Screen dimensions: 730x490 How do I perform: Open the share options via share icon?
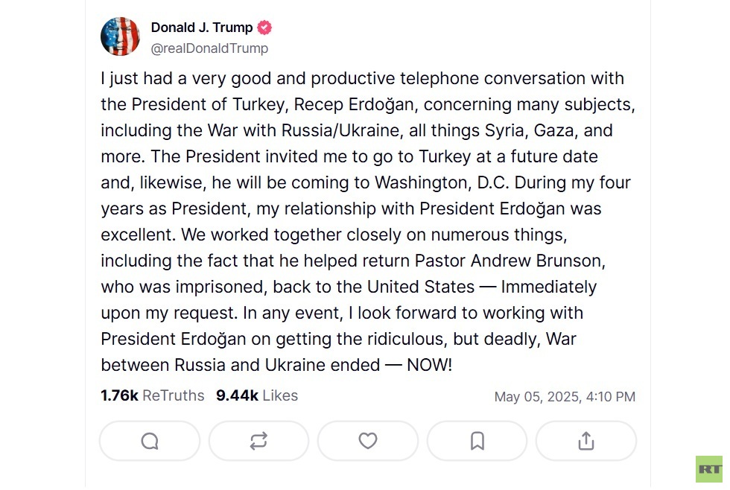pyautogui.click(x=586, y=441)
